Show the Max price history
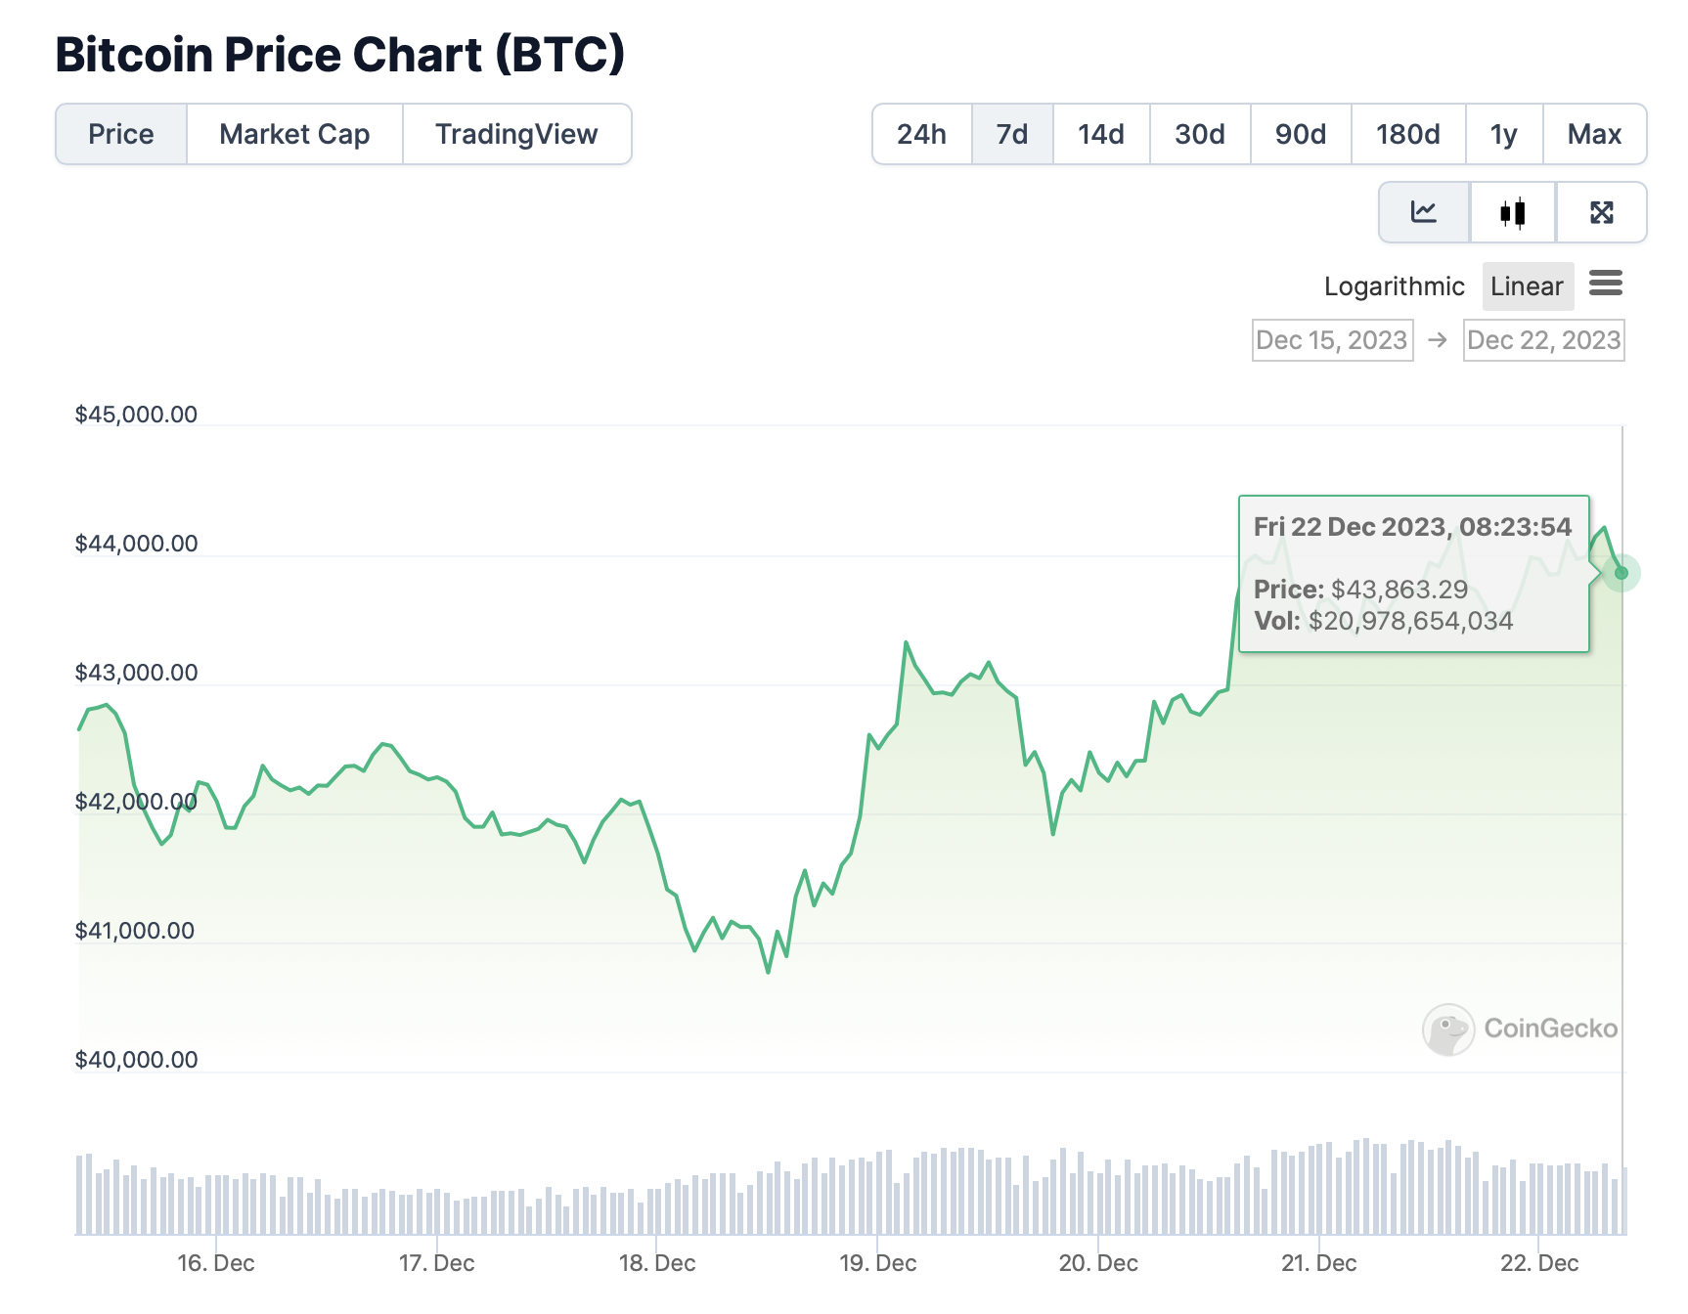The image size is (1688, 1314). pyautogui.click(x=1594, y=134)
